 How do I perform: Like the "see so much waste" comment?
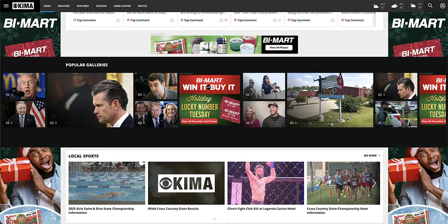pyautogui.click(x=172, y=20)
